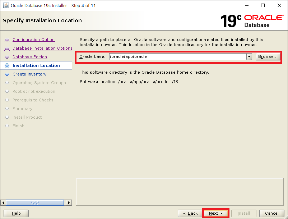The image size is (288, 219).
Task: Click the Create Inventory step bullet icon
Action: 7,74
